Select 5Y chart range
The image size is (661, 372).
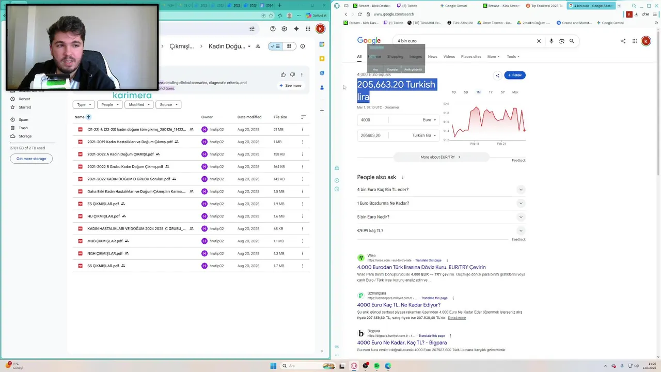pyautogui.click(x=503, y=92)
